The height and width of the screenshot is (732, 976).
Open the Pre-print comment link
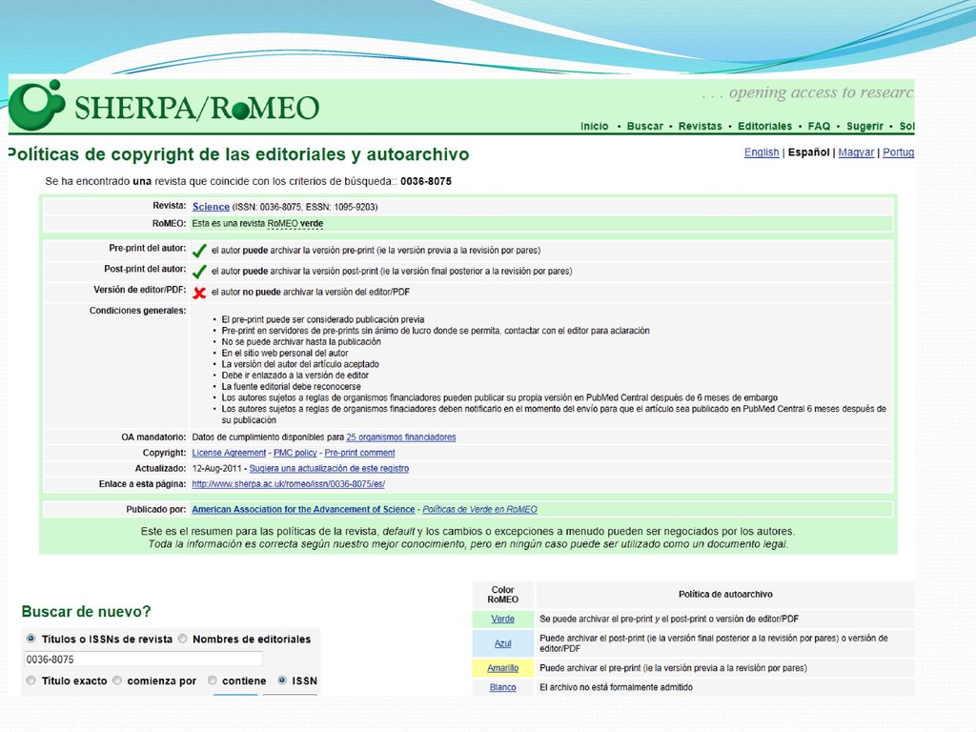coord(359,453)
